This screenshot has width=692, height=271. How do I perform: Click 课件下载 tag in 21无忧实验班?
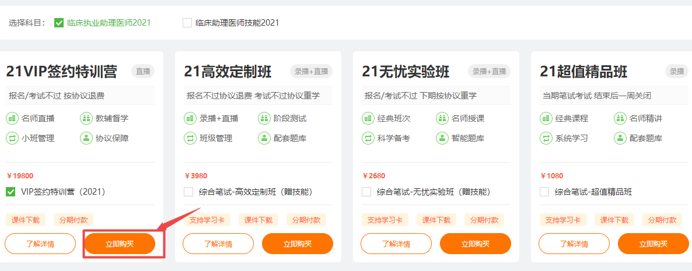pos(436,220)
